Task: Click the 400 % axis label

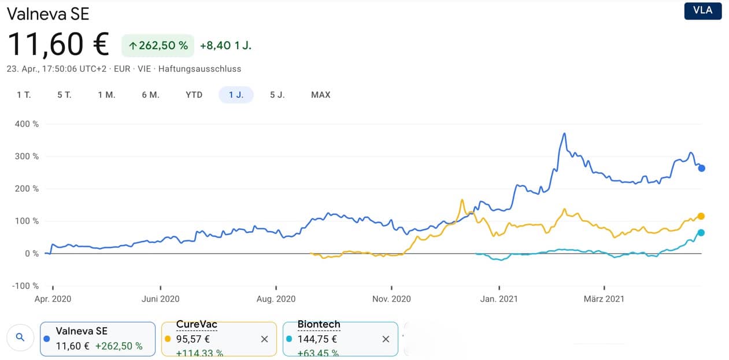Action: tap(27, 124)
